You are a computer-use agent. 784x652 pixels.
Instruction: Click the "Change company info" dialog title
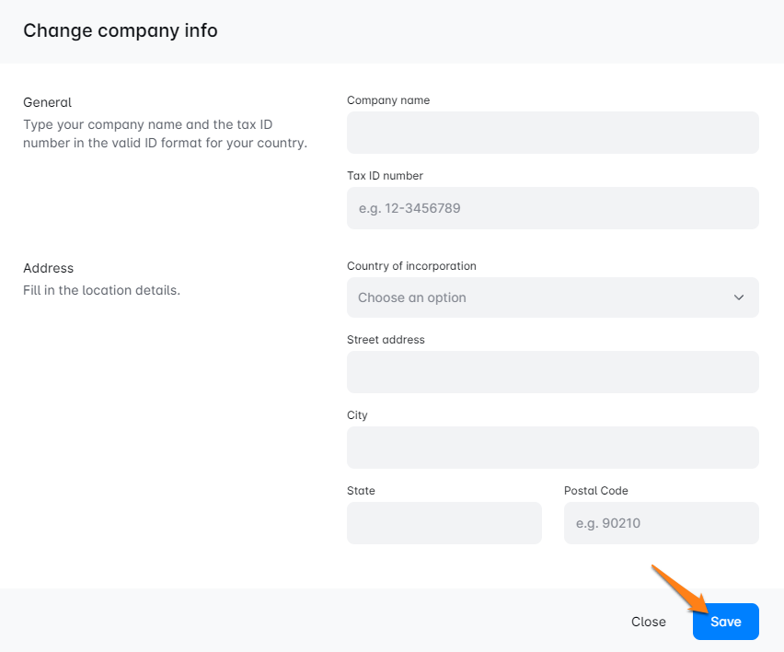pyautogui.click(x=121, y=30)
